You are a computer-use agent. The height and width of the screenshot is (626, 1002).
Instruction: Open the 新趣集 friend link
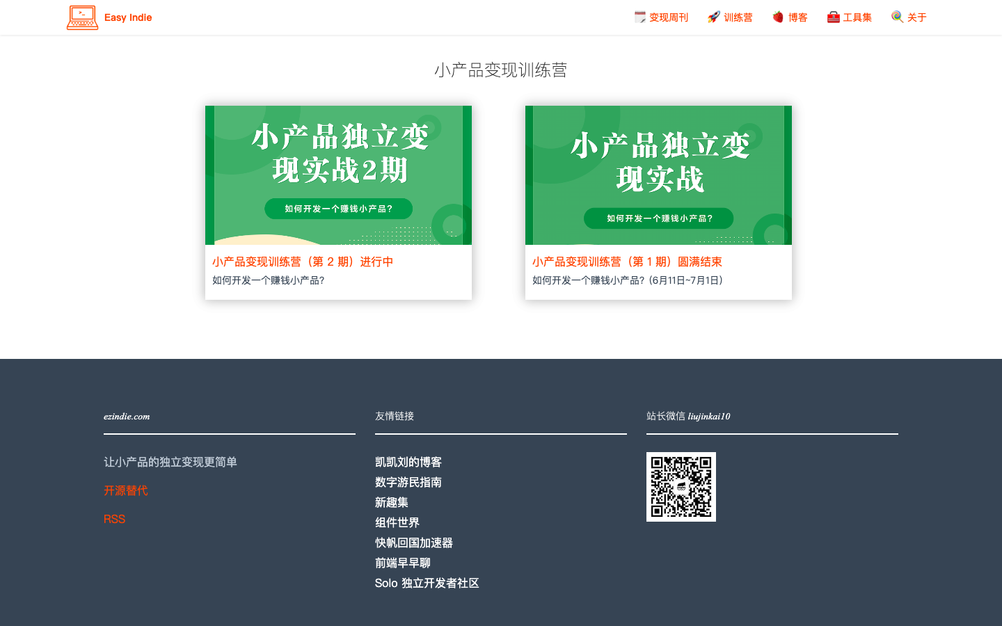tap(391, 501)
